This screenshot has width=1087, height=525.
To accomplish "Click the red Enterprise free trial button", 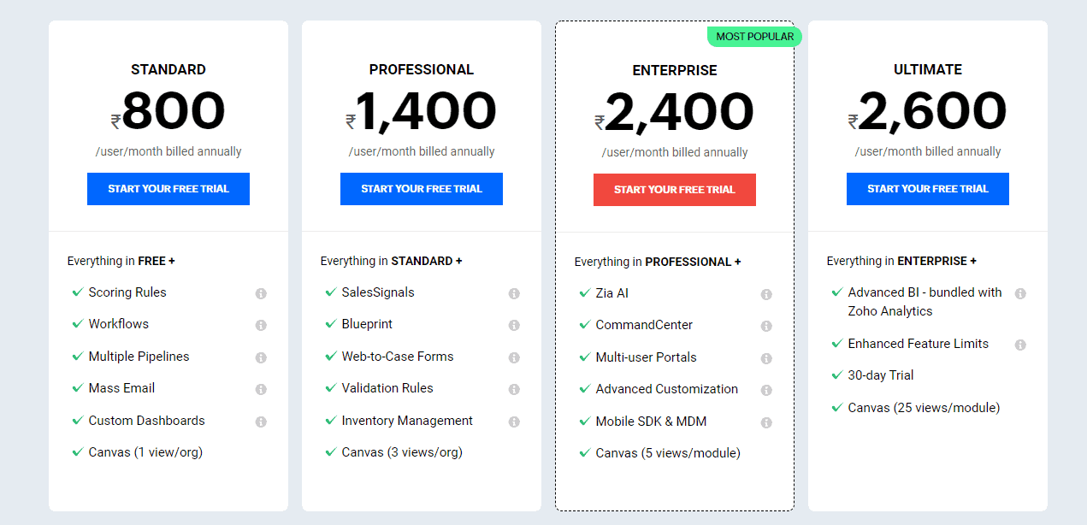I will tap(674, 189).
